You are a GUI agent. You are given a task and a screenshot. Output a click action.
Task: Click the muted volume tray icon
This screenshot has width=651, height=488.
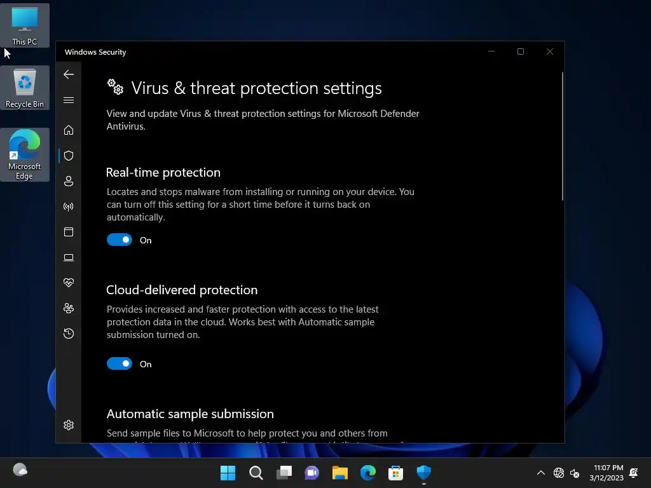coord(575,473)
